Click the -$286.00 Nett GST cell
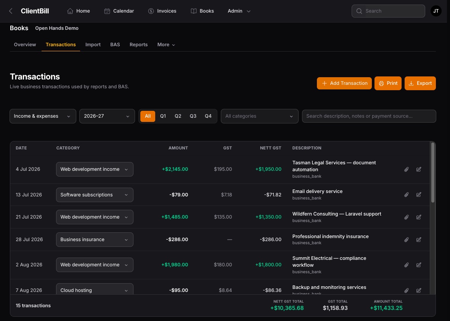This screenshot has height=321, width=450. coord(271,239)
